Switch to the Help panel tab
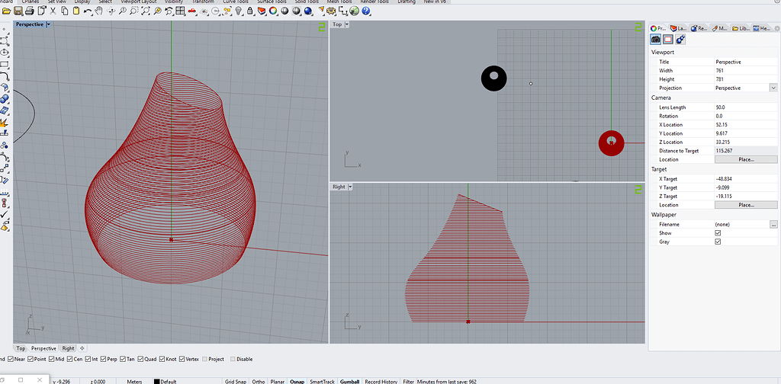Viewport: 781px width, 384px height. pyautogui.click(x=762, y=28)
